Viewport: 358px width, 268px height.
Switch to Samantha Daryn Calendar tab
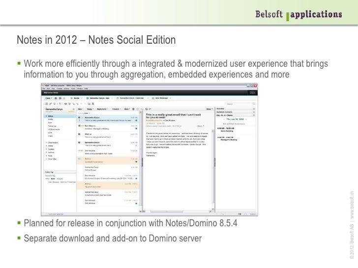coord(132,98)
